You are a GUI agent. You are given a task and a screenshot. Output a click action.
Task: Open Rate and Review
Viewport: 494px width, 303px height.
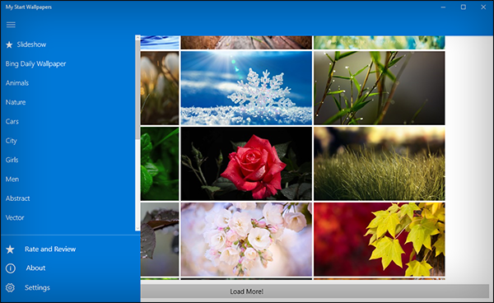(x=50, y=249)
